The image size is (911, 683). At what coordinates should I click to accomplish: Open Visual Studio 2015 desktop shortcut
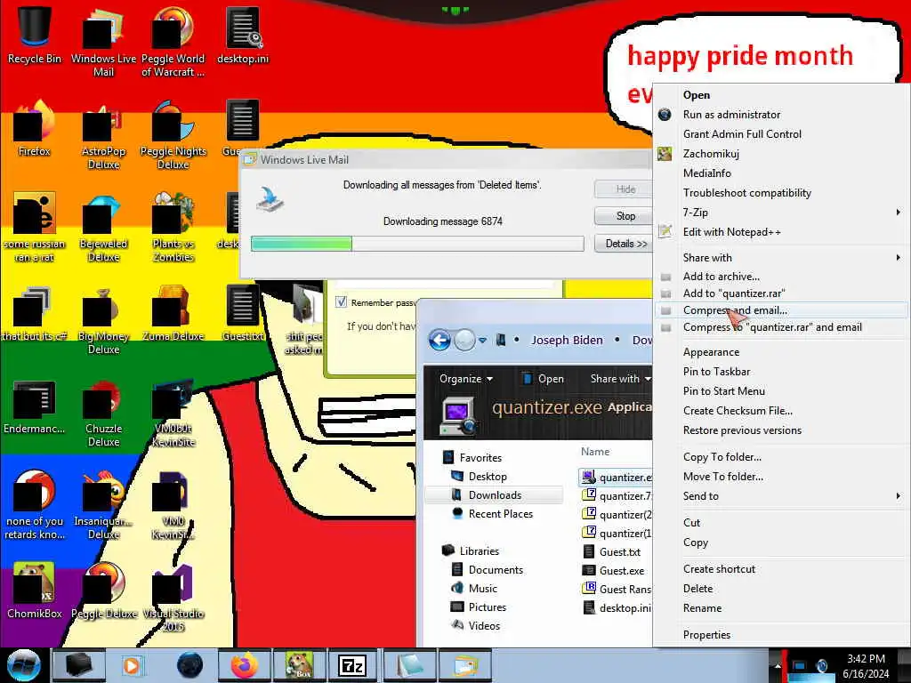[173, 597]
